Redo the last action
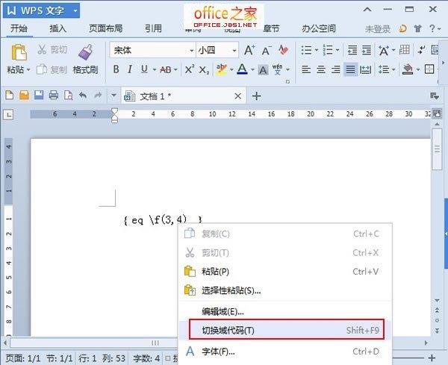The image size is (448, 365). (x=98, y=95)
